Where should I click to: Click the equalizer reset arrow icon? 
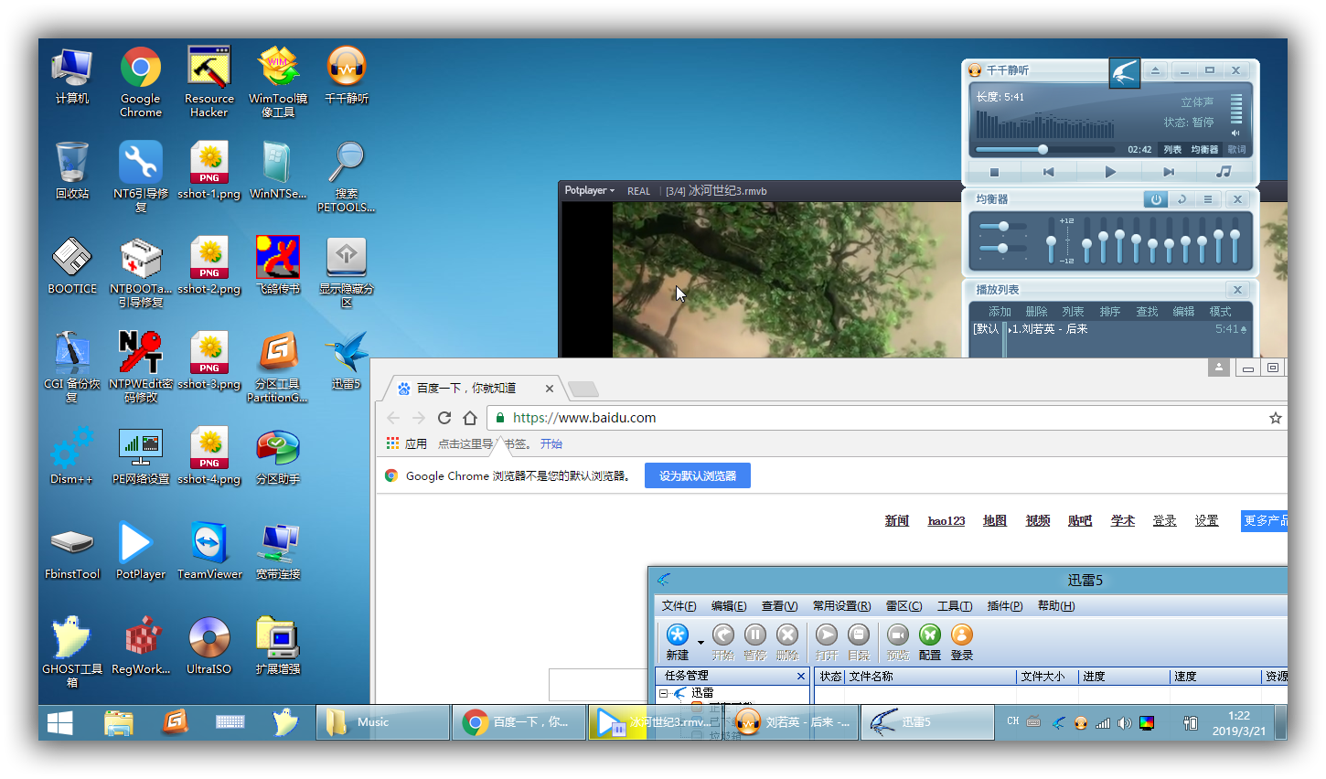1182,199
